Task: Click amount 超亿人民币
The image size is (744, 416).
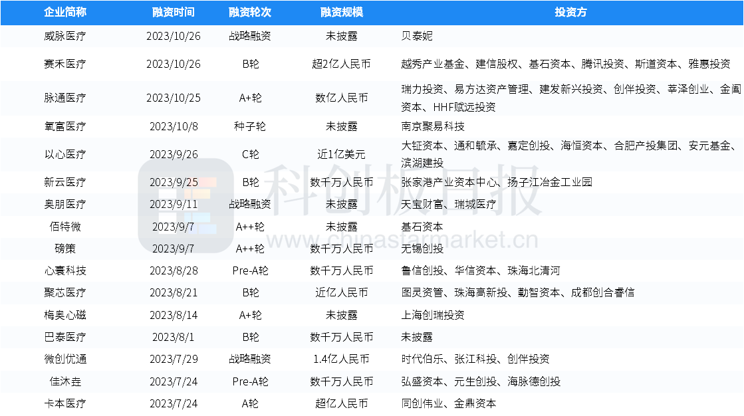Action: (342, 403)
